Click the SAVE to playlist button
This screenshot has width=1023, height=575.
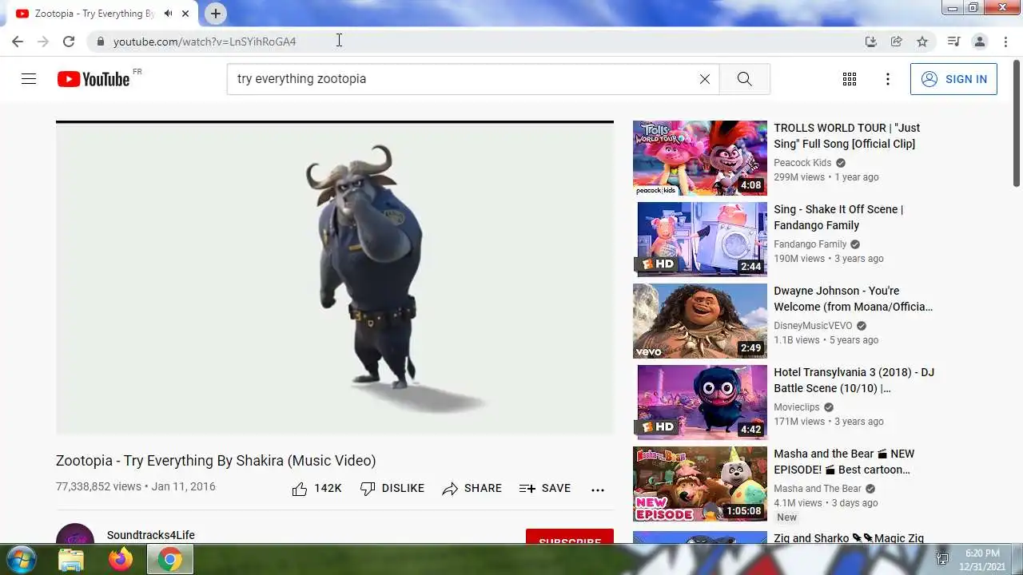(x=545, y=489)
